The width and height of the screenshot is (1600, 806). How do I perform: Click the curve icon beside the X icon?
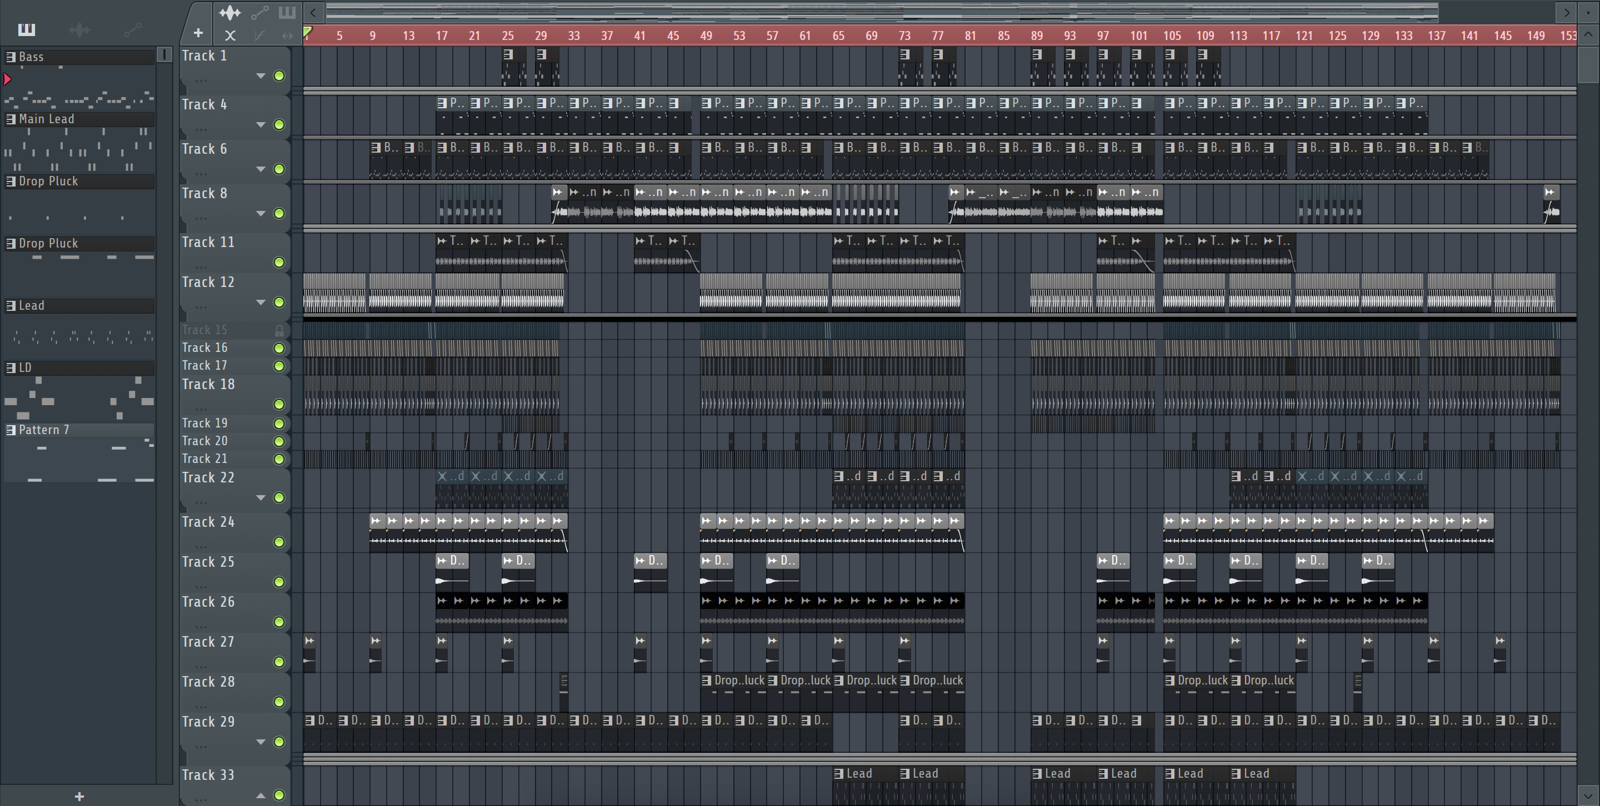click(259, 36)
